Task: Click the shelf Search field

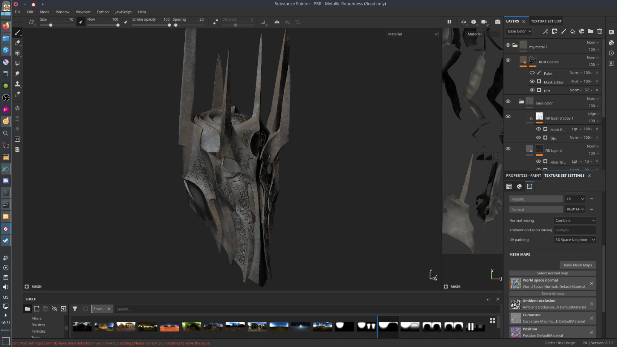Action: click(307, 309)
